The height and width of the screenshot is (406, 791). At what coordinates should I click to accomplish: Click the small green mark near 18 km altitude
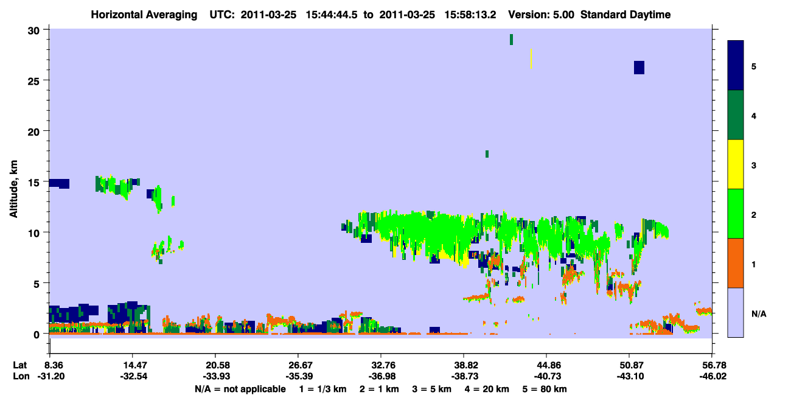pos(487,154)
